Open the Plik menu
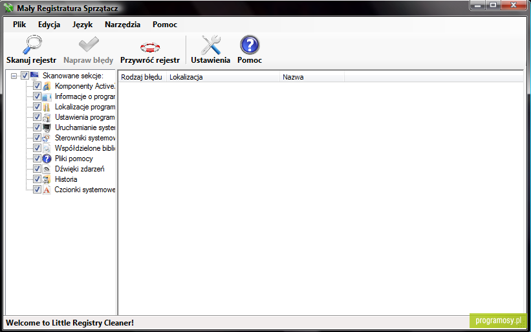This screenshot has height=332, width=531. coord(19,25)
